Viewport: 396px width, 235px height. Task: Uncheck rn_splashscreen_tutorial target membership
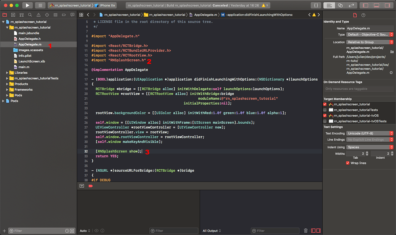(325, 104)
